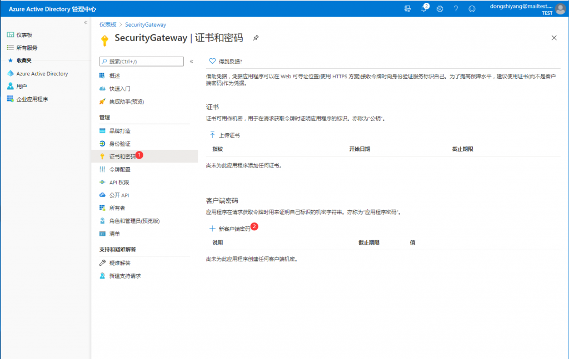
Task: Click the 指纹 column header
Action: click(x=217, y=149)
